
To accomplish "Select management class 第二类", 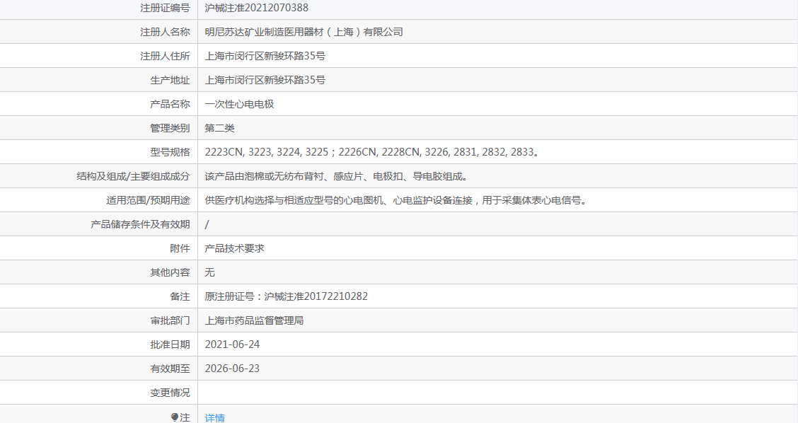I will click(219, 128).
